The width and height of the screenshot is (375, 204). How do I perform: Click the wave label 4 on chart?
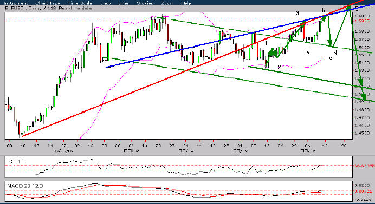pyautogui.click(x=335, y=52)
